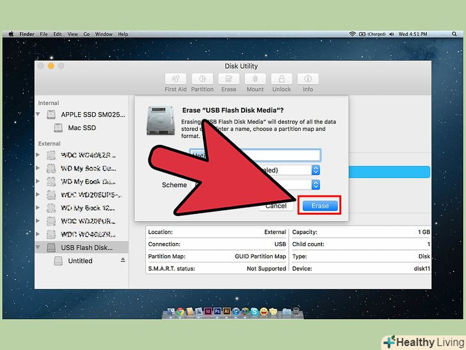The width and height of the screenshot is (466, 350).
Task: Click the First Aid toolbar icon
Action: 175,79
